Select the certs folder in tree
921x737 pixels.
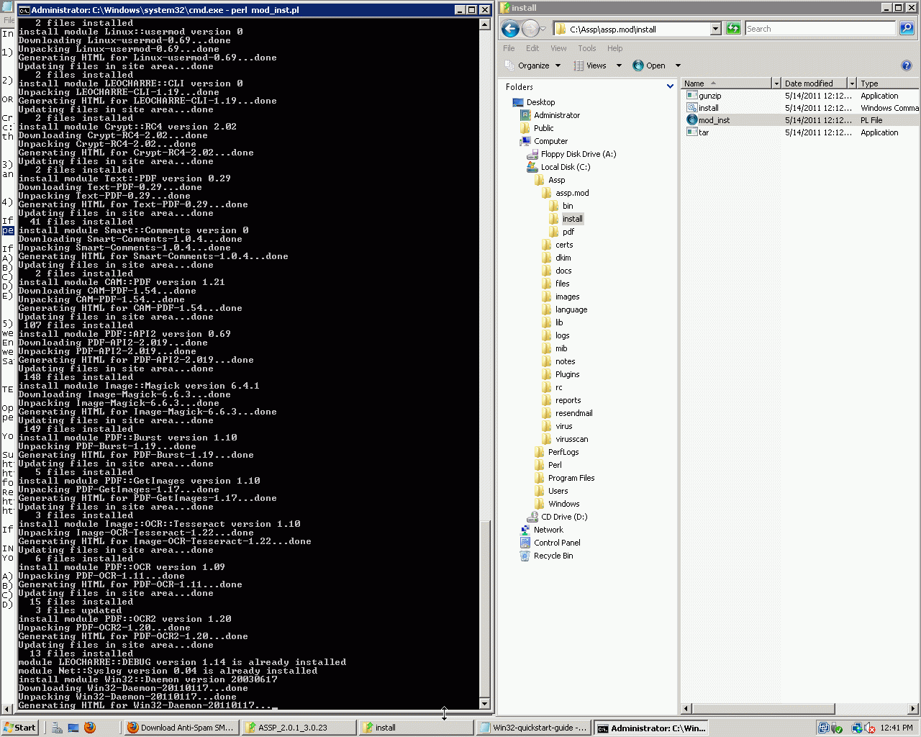558,245
